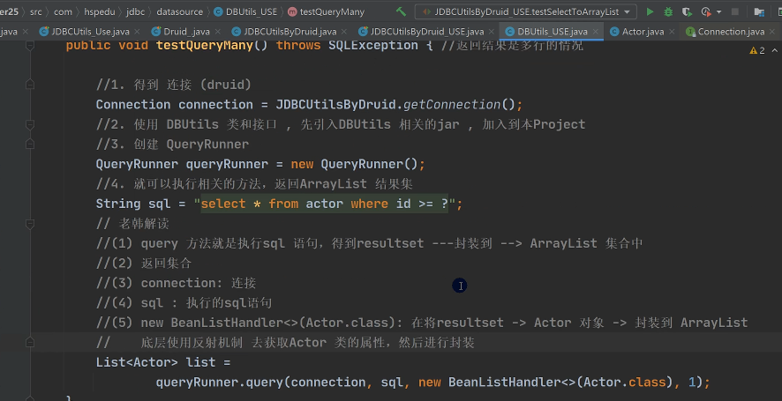This screenshot has width=782, height=401.
Task: Click the 'queryRunner.query' method call
Action: tap(220, 382)
